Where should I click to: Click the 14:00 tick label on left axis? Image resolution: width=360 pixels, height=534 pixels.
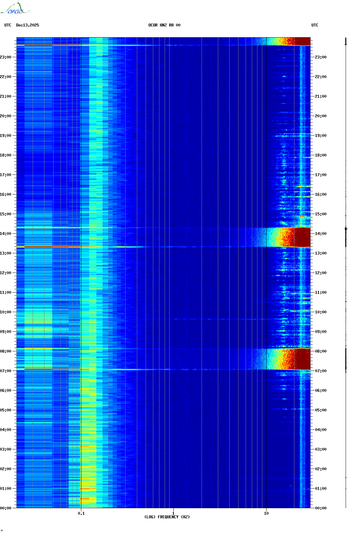point(6,234)
